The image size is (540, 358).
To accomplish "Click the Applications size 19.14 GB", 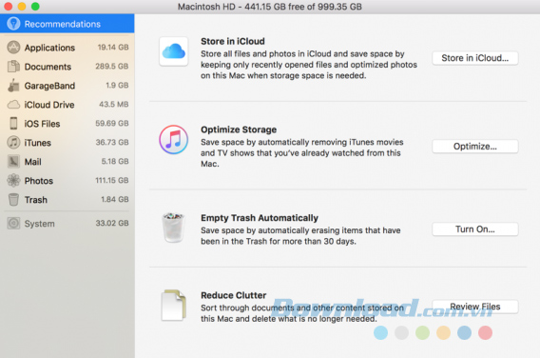I will 113,48.
